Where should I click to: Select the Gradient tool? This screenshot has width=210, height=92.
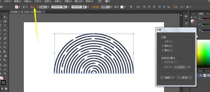tap(5, 56)
